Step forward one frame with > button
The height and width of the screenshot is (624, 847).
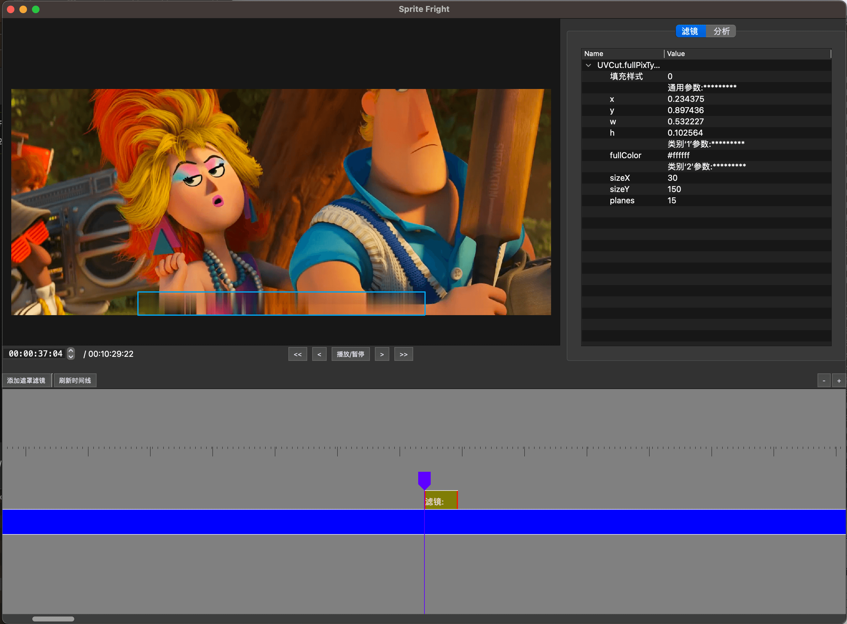pyautogui.click(x=382, y=354)
